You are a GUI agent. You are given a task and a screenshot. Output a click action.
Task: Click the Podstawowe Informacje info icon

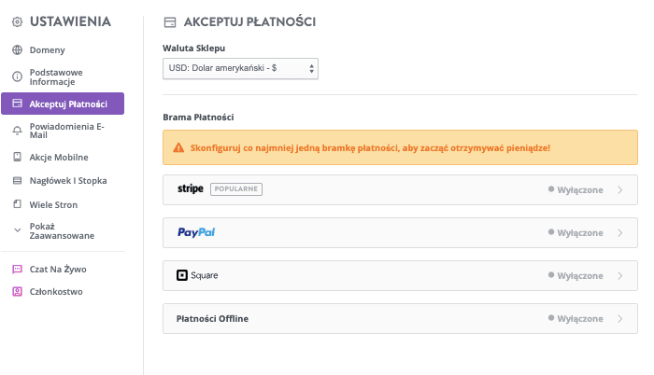pyautogui.click(x=17, y=76)
